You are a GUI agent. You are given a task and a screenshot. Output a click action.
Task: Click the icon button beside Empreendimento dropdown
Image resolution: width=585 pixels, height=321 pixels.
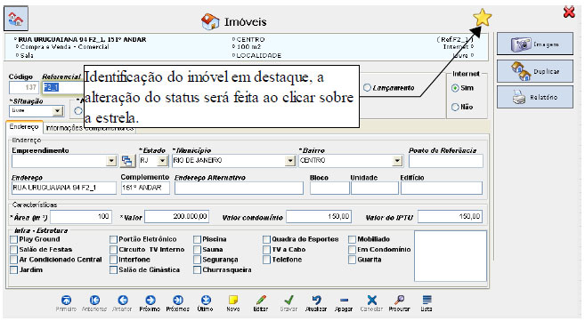coord(126,161)
